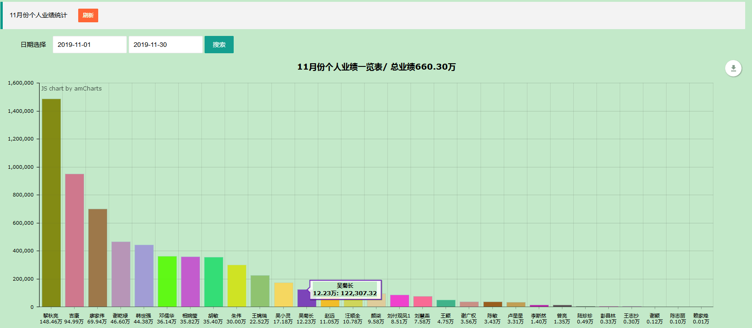Open the JS chart by amCharts link
This screenshot has height=328, width=752.
click(x=71, y=89)
